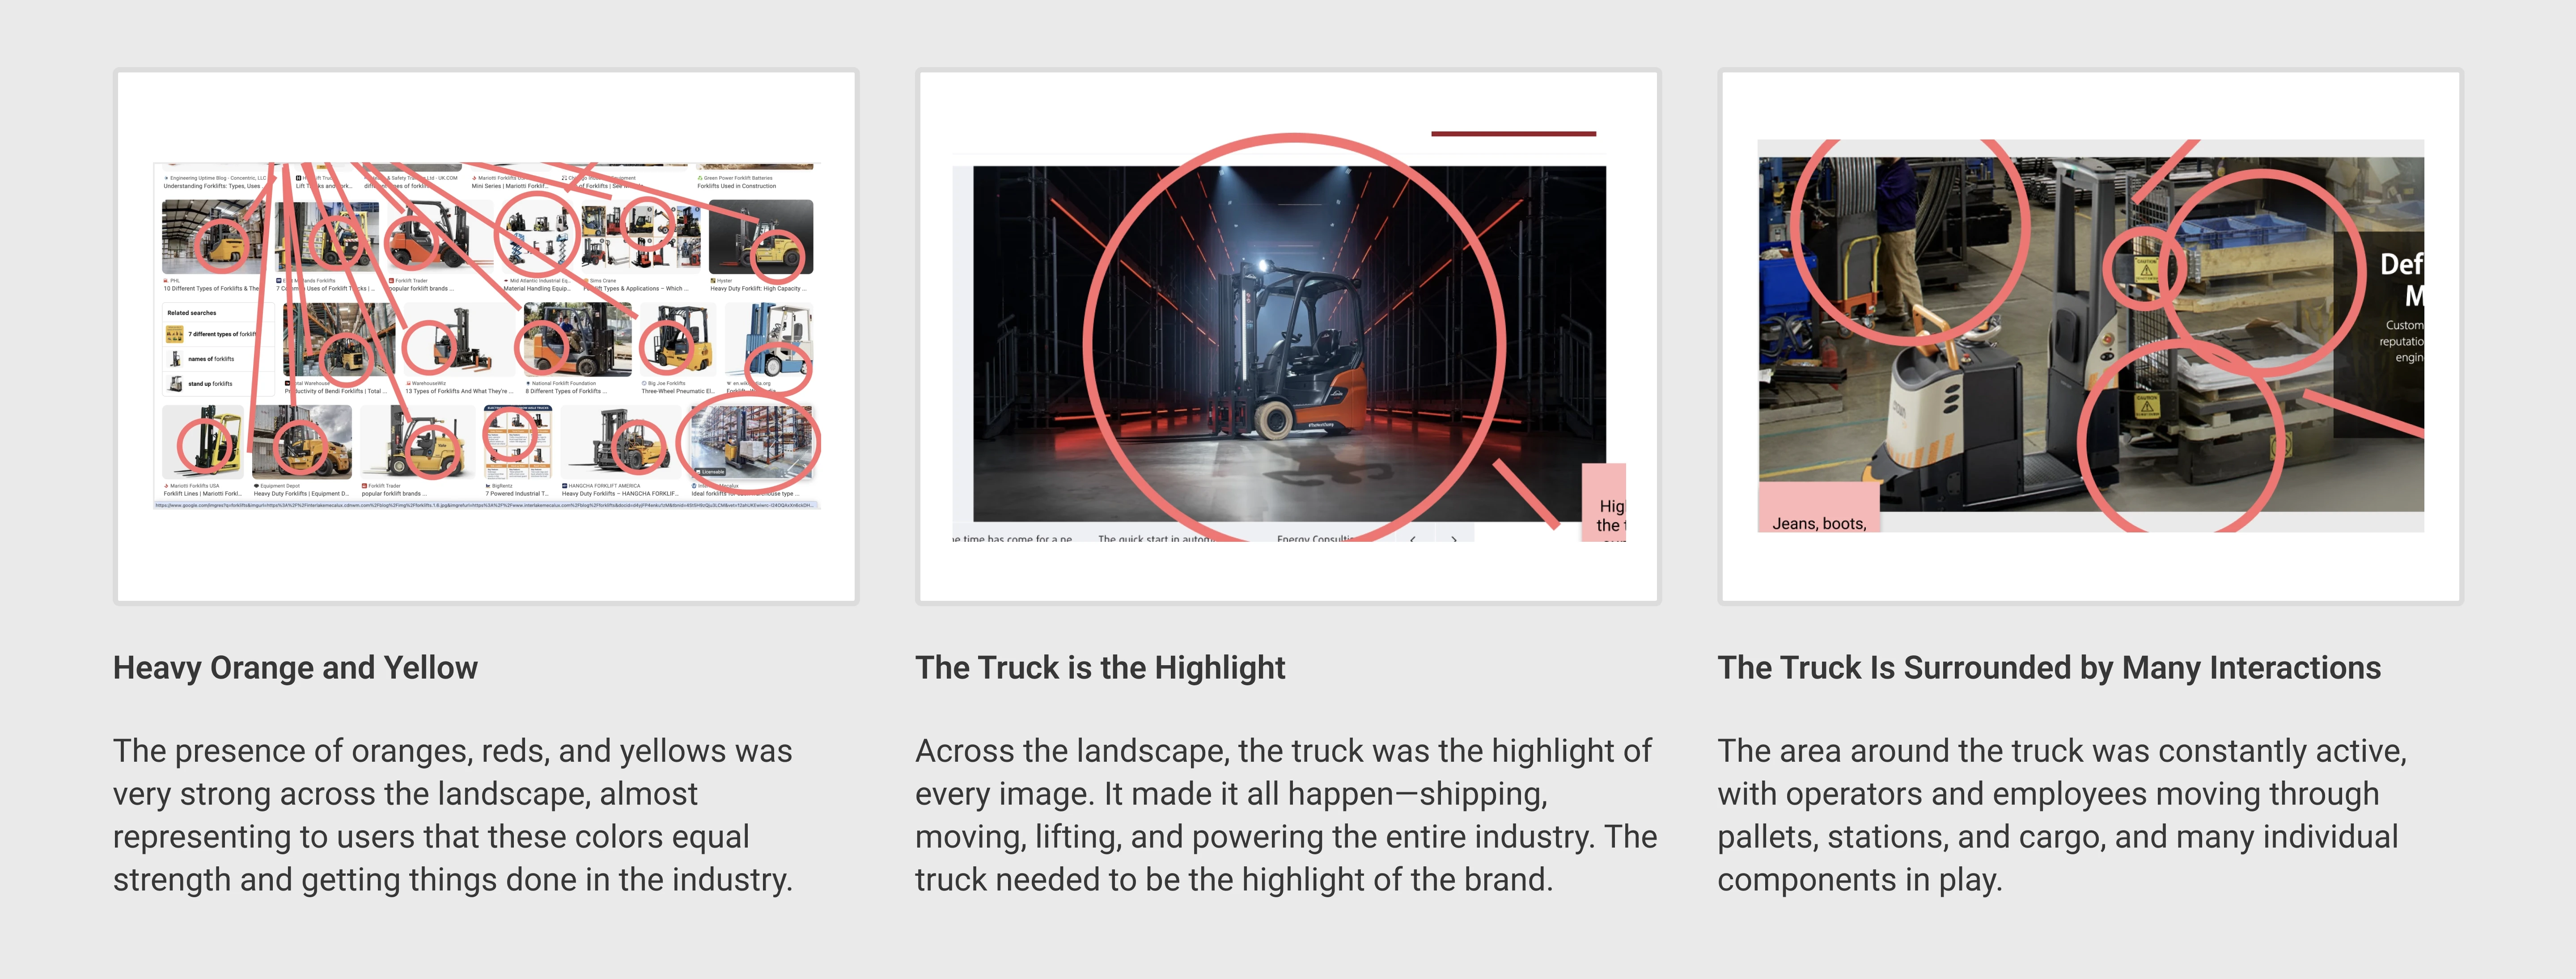Click the next arrow below the forklift image
Screen dimensions: 2576x979
[1454, 539]
